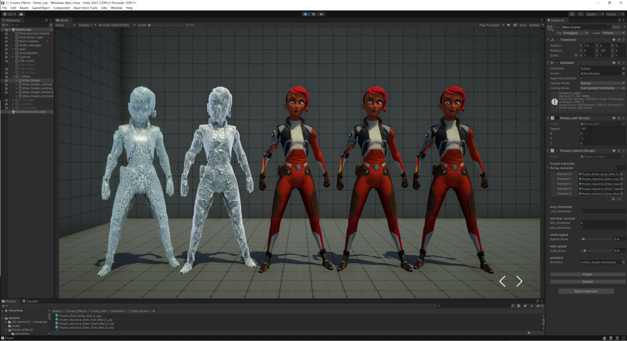Switch to the Console tab
Image resolution: width=627 pixels, height=341 pixels.
31,301
